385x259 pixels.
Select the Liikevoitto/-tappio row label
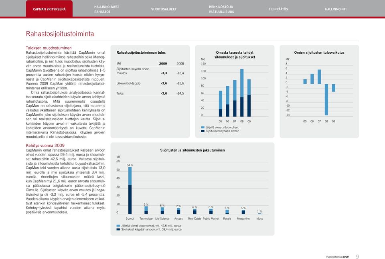(128, 83)
